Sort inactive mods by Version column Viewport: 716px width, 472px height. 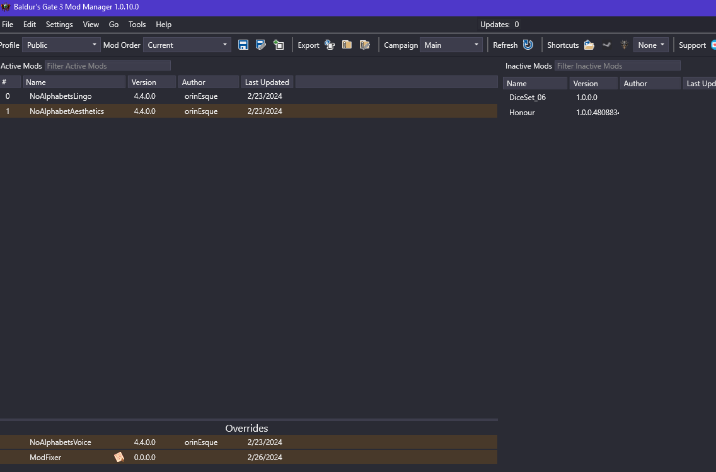point(594,84)
